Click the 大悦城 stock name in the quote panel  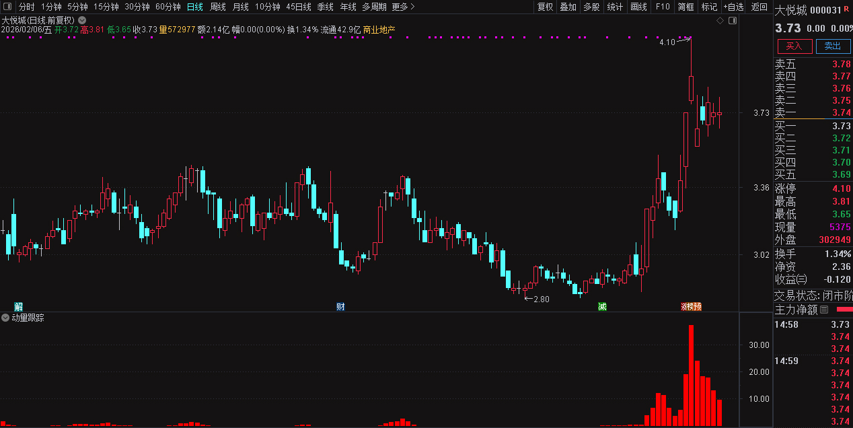pos(790,10)
